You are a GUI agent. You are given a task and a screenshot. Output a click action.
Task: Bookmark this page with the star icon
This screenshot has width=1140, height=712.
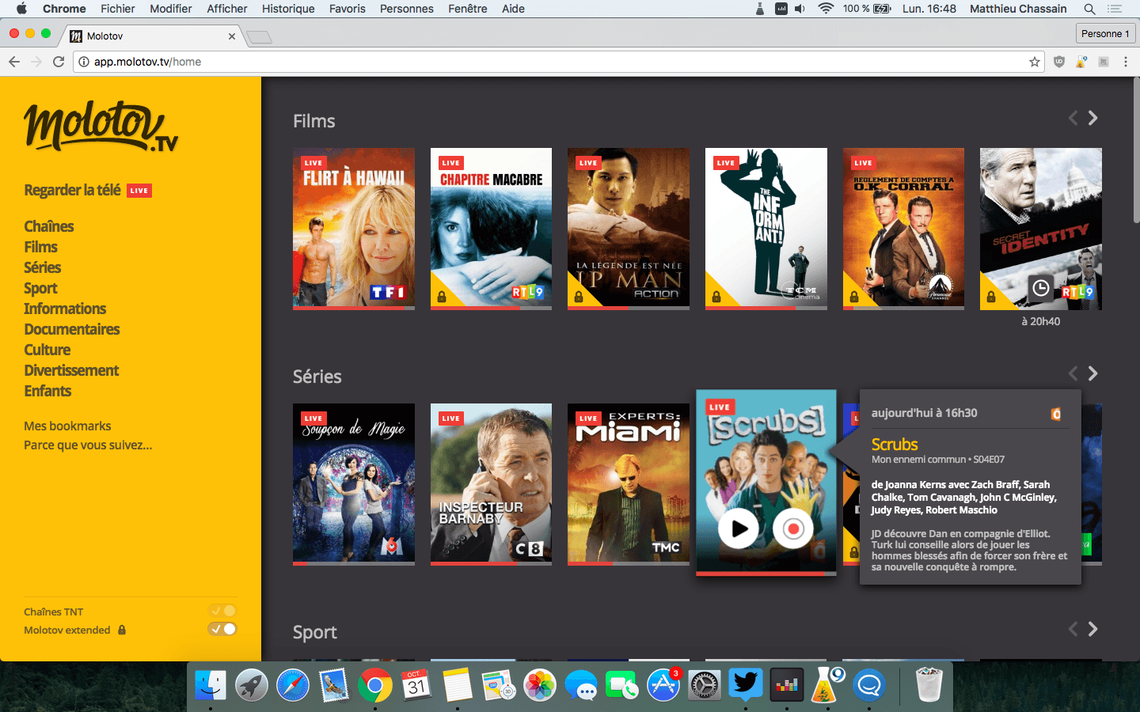coord(1035,62)
